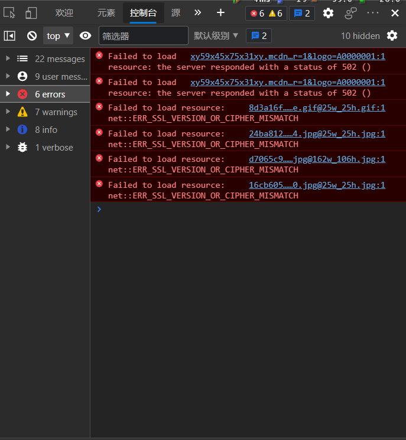Select the 6 errors sidebar row
This screenshot has height=440, width=406.
(x=45, y=94)
